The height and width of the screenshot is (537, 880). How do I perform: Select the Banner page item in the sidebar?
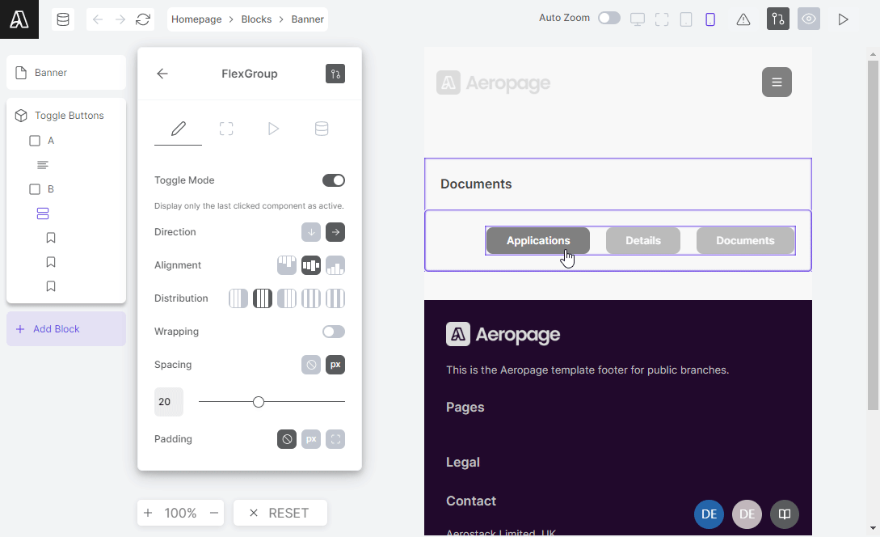coord(66,73)
